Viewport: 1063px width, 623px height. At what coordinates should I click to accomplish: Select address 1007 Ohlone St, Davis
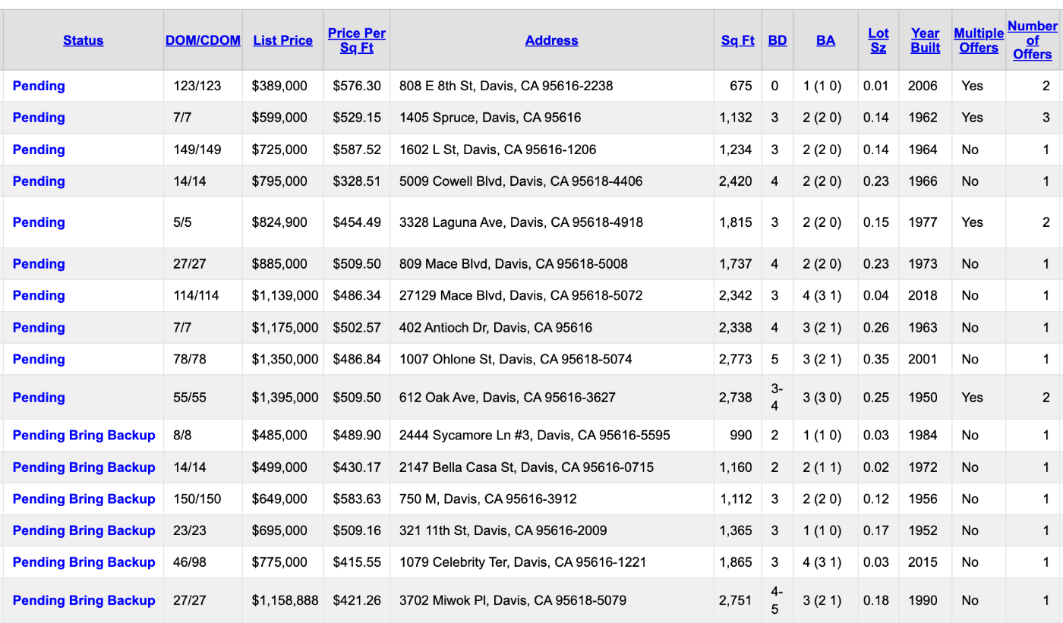click(x=516, y=359)
